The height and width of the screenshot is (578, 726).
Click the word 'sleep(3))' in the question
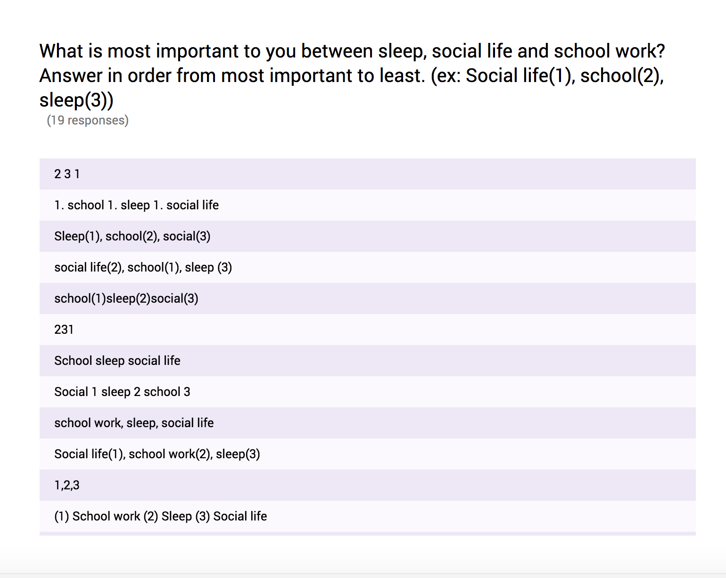76,100
